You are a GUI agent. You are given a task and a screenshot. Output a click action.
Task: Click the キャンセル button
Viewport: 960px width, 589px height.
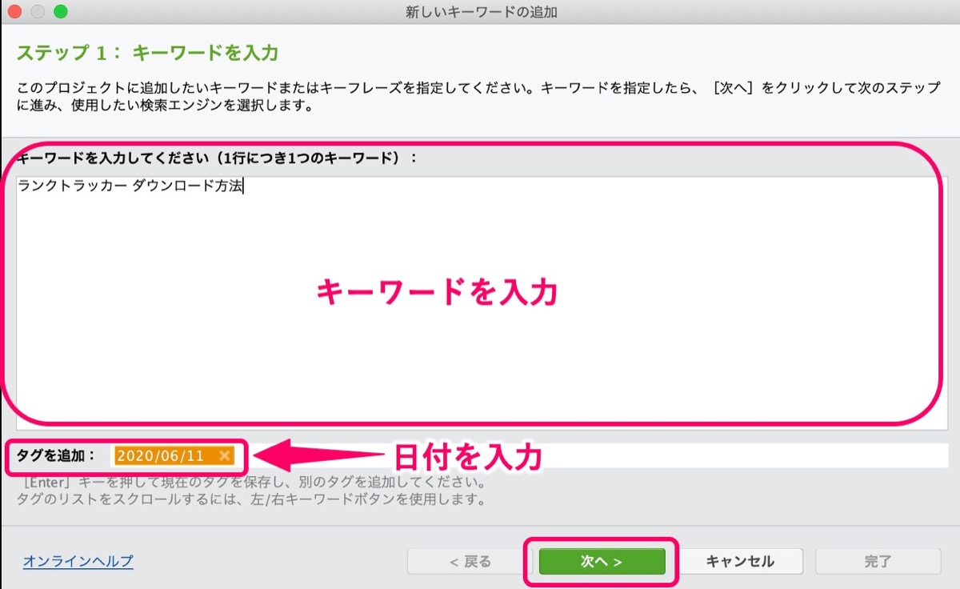pyautogui.click(x=740, y=562)
